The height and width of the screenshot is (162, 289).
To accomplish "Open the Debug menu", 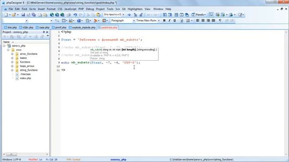I will [x=90, y=9].
